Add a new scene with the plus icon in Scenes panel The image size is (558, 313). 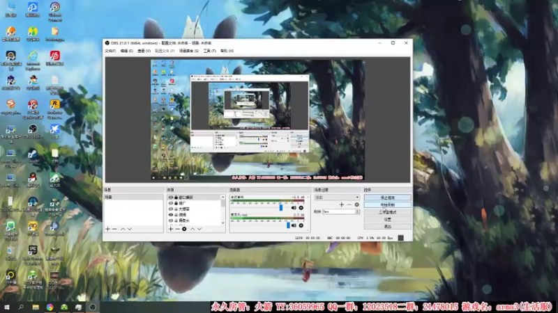coord(108,230)
